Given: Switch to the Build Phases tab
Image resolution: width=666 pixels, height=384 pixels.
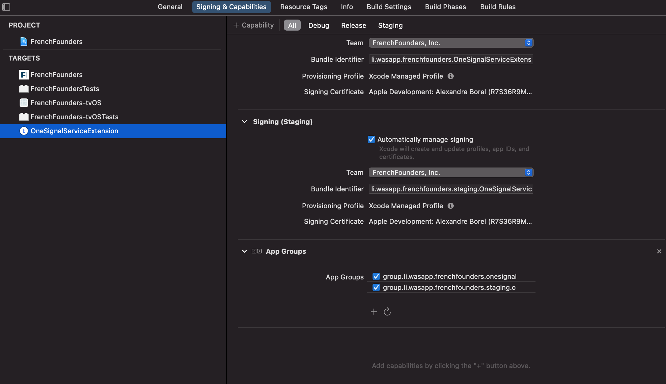Looking at the screenshot, I should coord(445,7).
